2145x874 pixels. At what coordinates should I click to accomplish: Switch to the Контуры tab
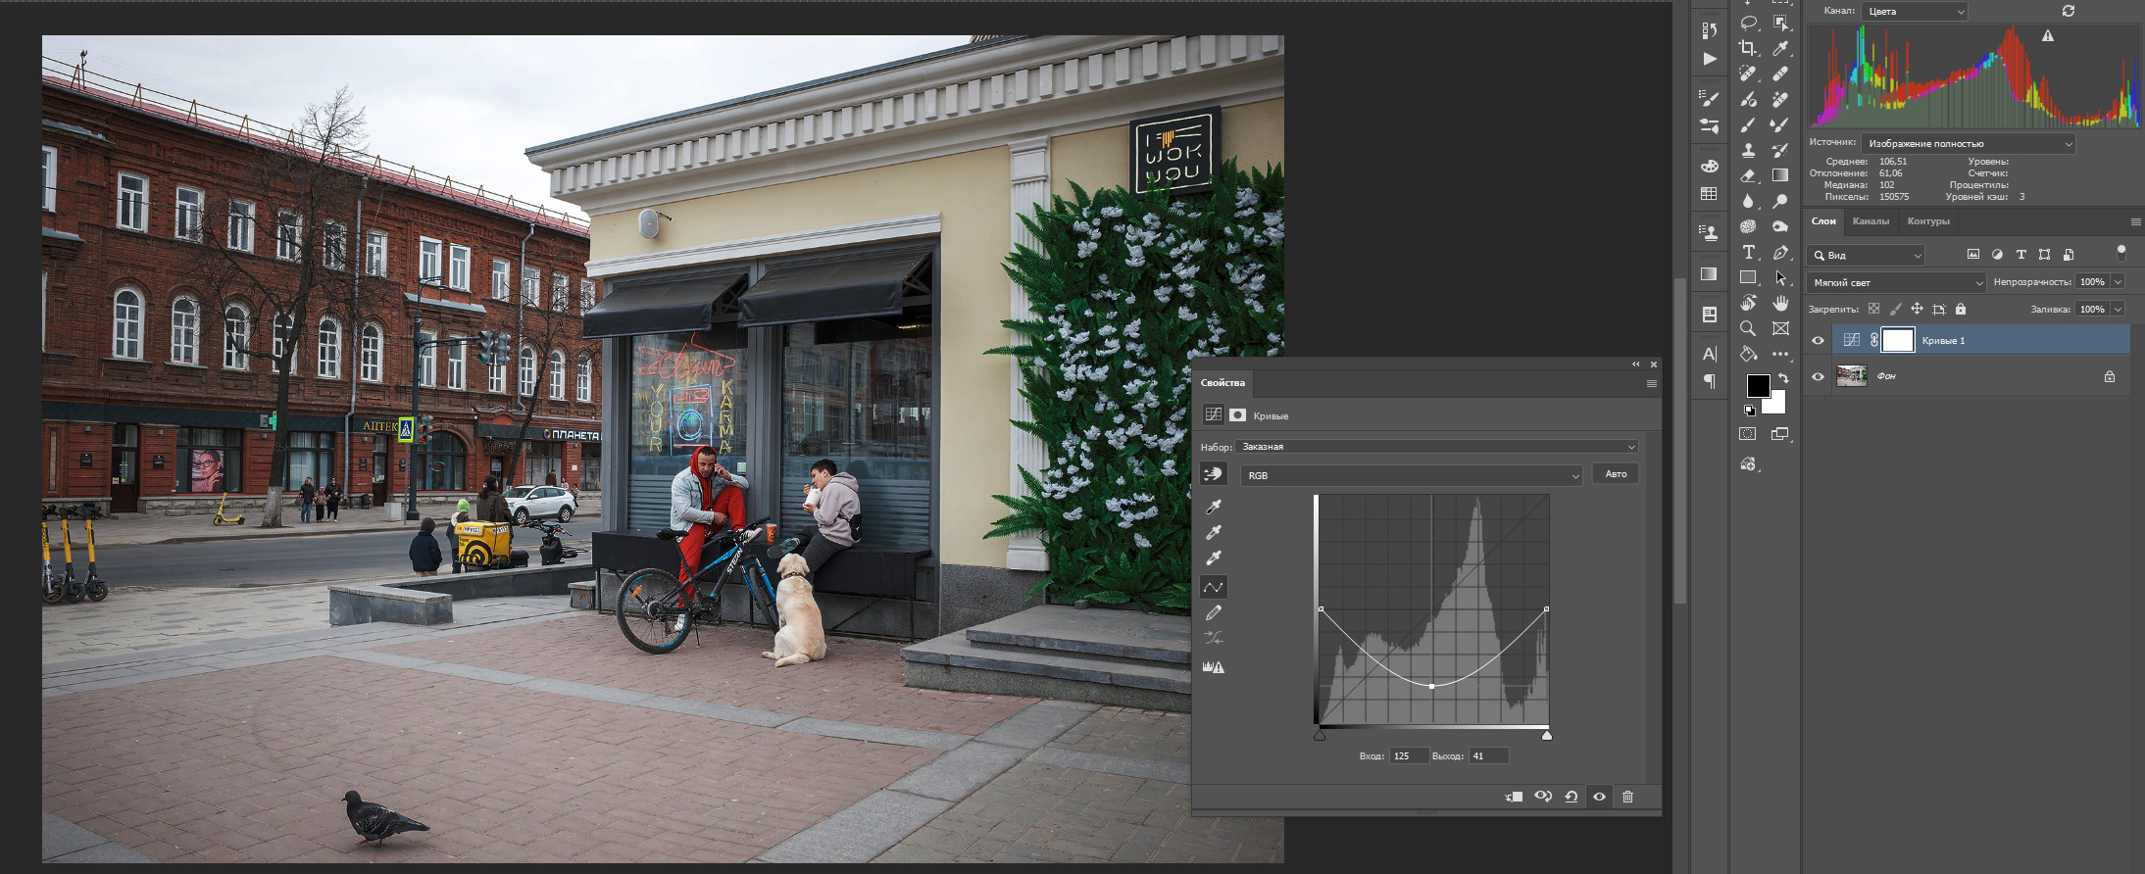point(1927,221)
